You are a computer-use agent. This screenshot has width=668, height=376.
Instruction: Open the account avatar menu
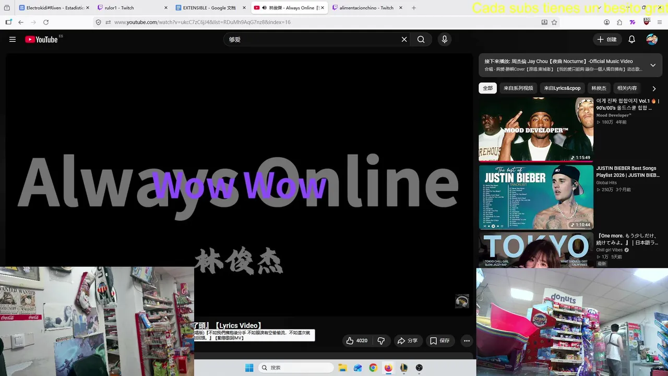click(x=652, y=39)
